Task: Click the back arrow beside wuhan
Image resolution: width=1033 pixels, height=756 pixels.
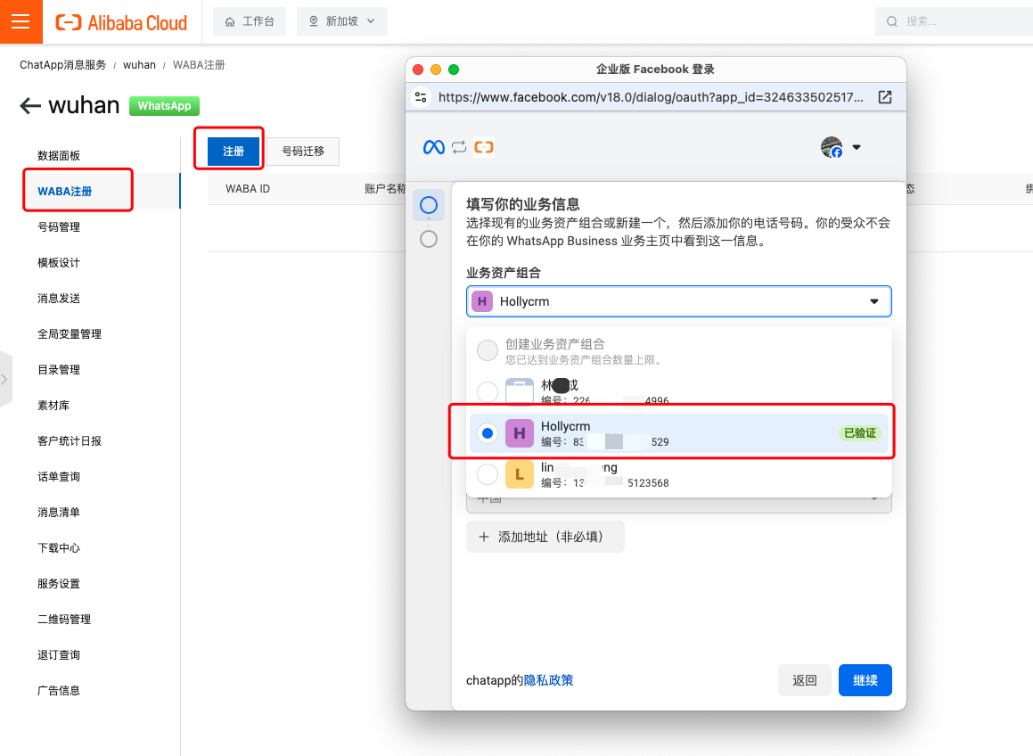Action: pos(30,105)
